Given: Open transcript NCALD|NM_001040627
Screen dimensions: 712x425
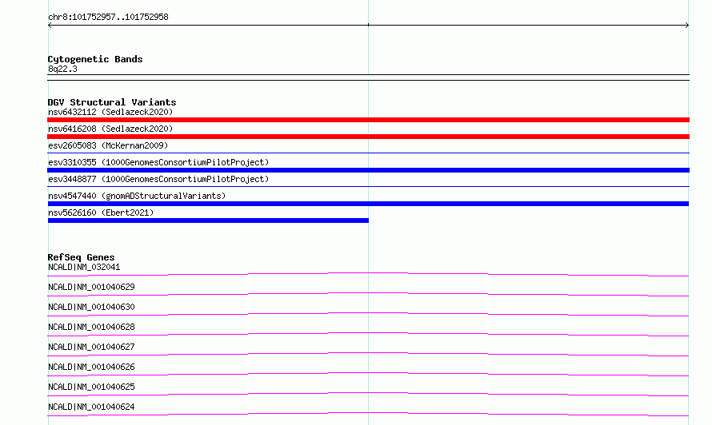Looking at the screenshot, I should pos(91,347).
